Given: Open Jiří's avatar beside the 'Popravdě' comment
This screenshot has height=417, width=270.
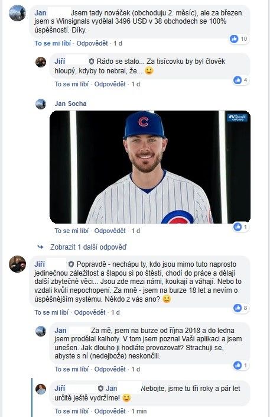Looking at the screenshot, I should 17,264.
